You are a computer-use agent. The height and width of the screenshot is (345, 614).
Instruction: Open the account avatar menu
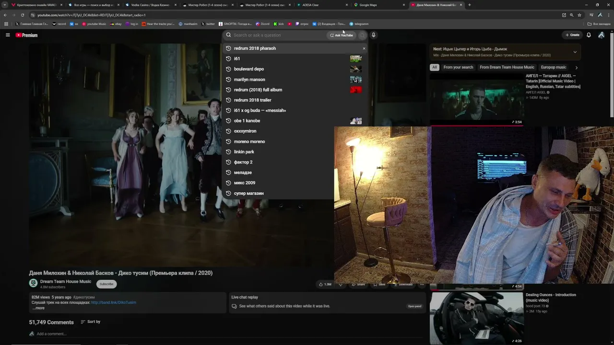[x=601, y=35]
